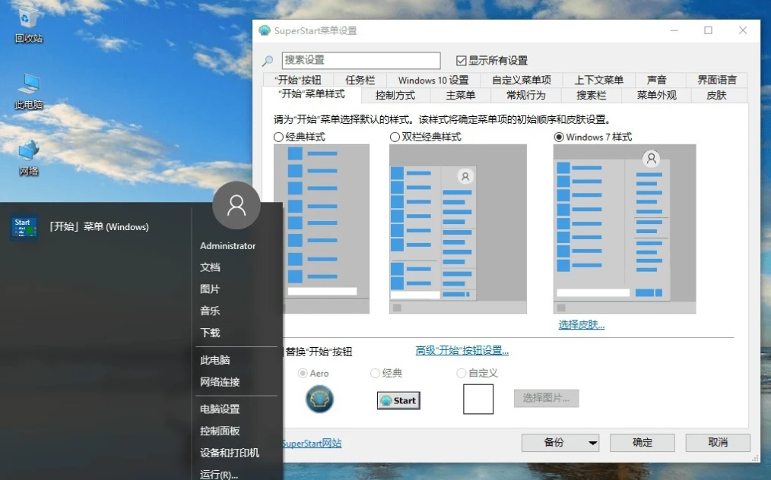Open the backup (备份) button dropdown arrow

pyautogui.click(x=592, y=443)
